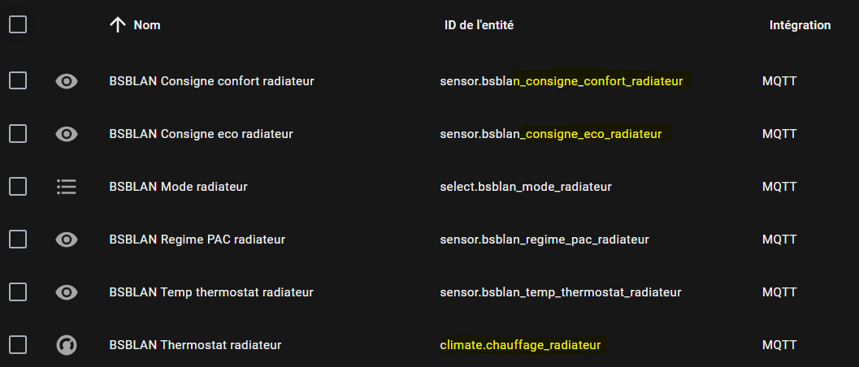Click thermostat icon for BSBLAN Thermostat radiateur

pyautogui.click(x=67, y=345)
